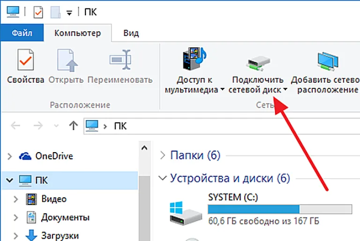Click the PC icon in the address bar

point(92,126)
